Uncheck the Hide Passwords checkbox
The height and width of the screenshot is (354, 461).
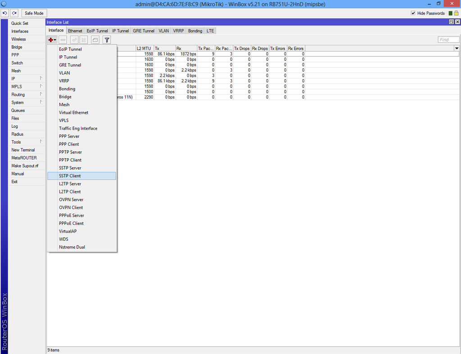point(413,13)
